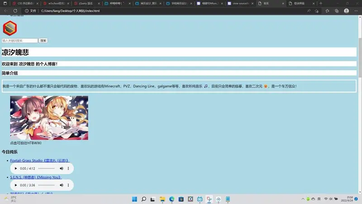The height and width of the screenshot is (204, 362).
Task: Click the 今日纯乐 section heading
Action: (10, 152)
